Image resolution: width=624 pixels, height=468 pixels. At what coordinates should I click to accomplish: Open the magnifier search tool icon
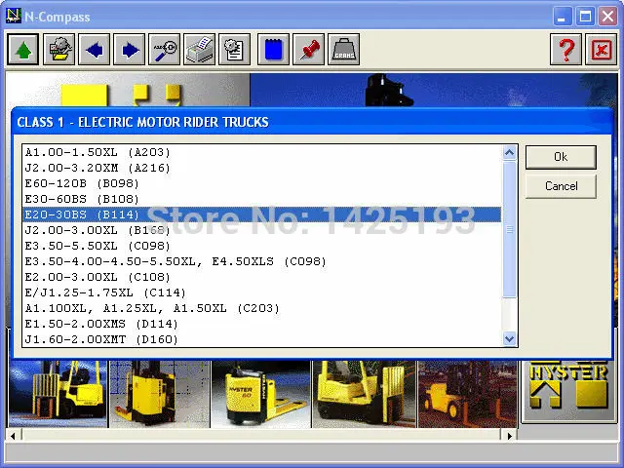pyautogui.click(x=165, y=50)
